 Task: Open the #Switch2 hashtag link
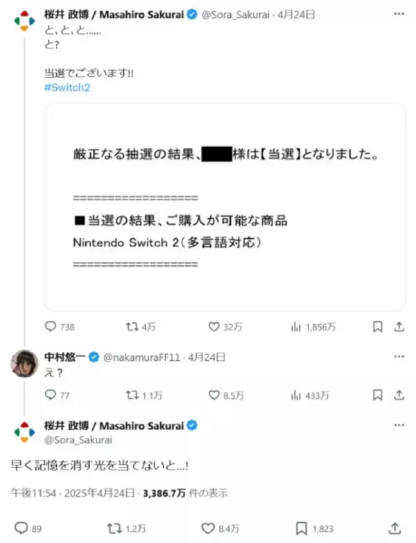click(x=67, y=88)
